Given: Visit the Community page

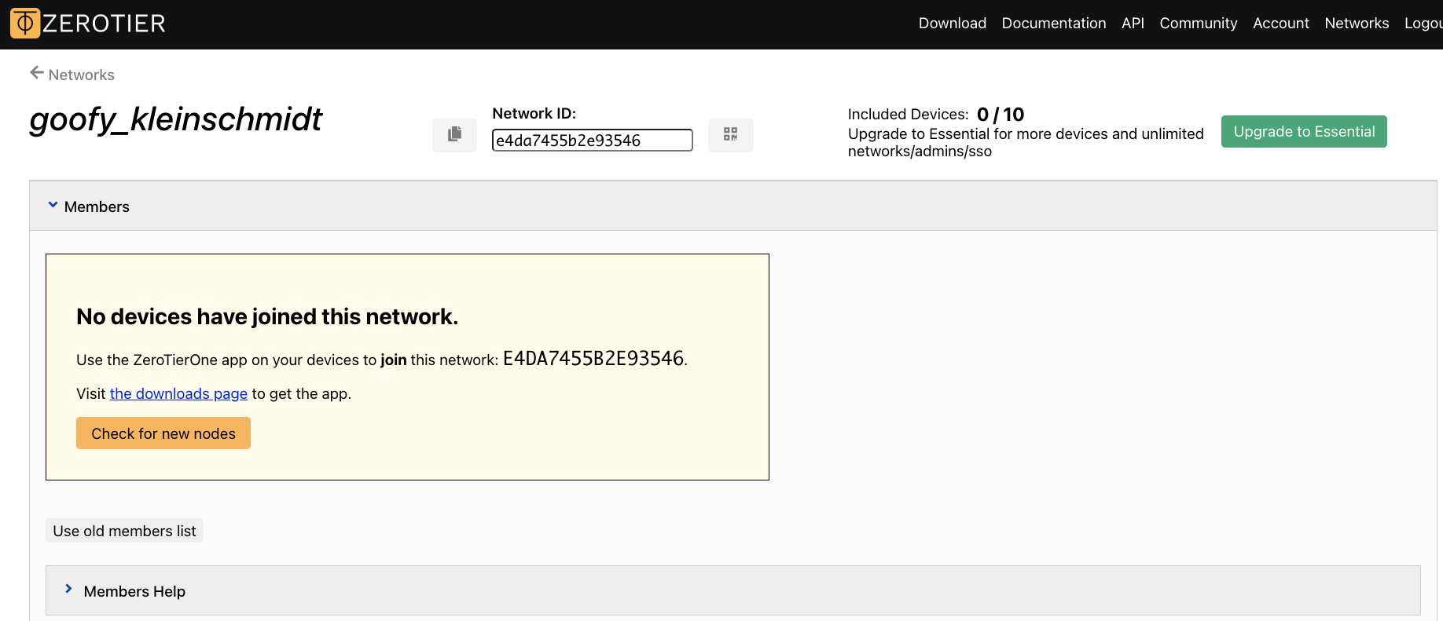Looking at the screenshot, I should (1198, 24).
